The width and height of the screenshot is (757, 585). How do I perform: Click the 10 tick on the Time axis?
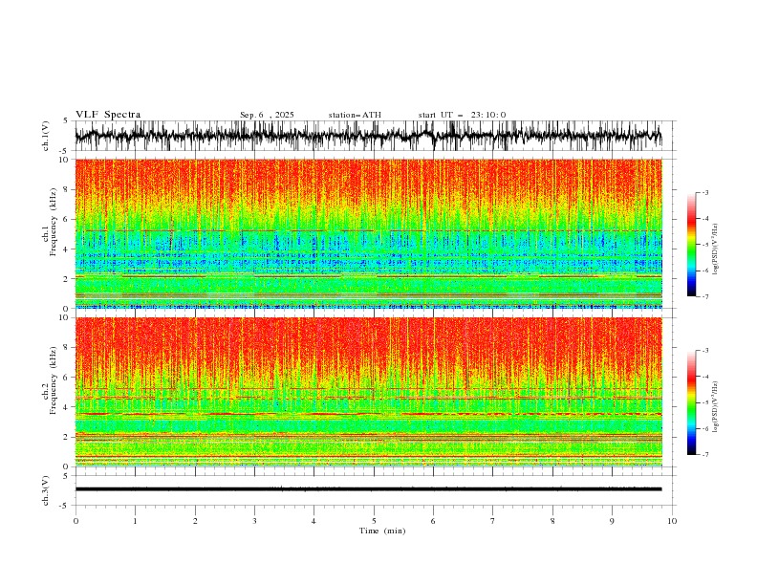click(672, 521)
